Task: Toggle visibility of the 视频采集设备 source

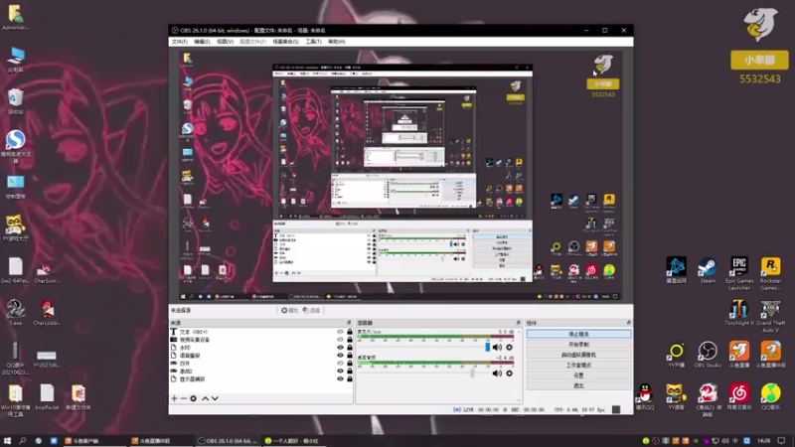Action: [340, 340]
